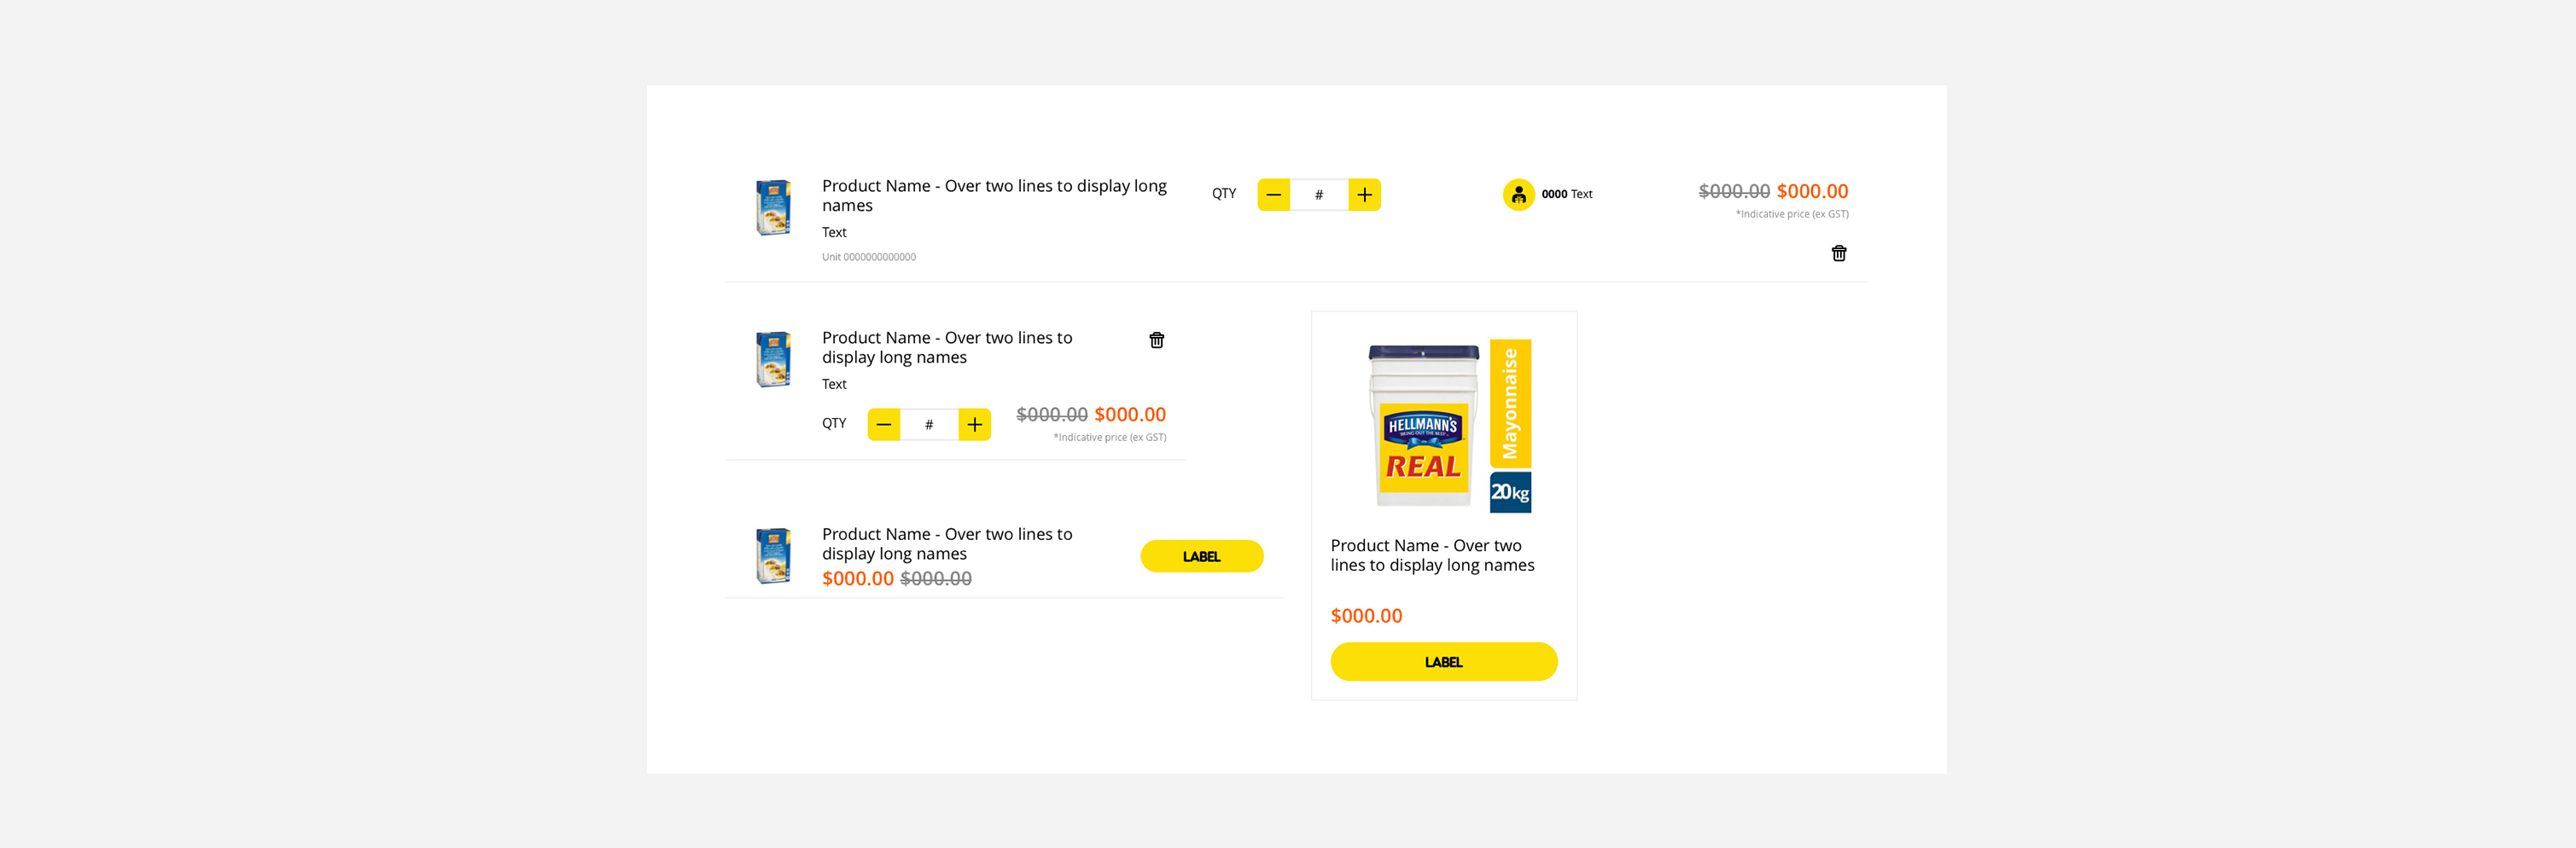Increase quantity in the first cart row
Screen dimensions: 2576x848
pyautogui.click(x=1364, y=195)
